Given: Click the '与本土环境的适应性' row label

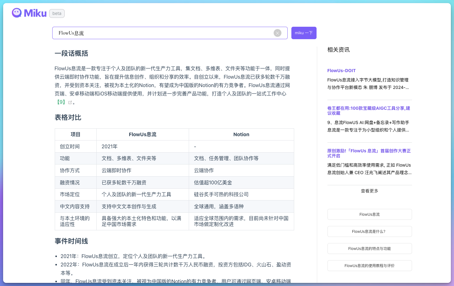Looking at the screenshot, I should tap(75, 221).
